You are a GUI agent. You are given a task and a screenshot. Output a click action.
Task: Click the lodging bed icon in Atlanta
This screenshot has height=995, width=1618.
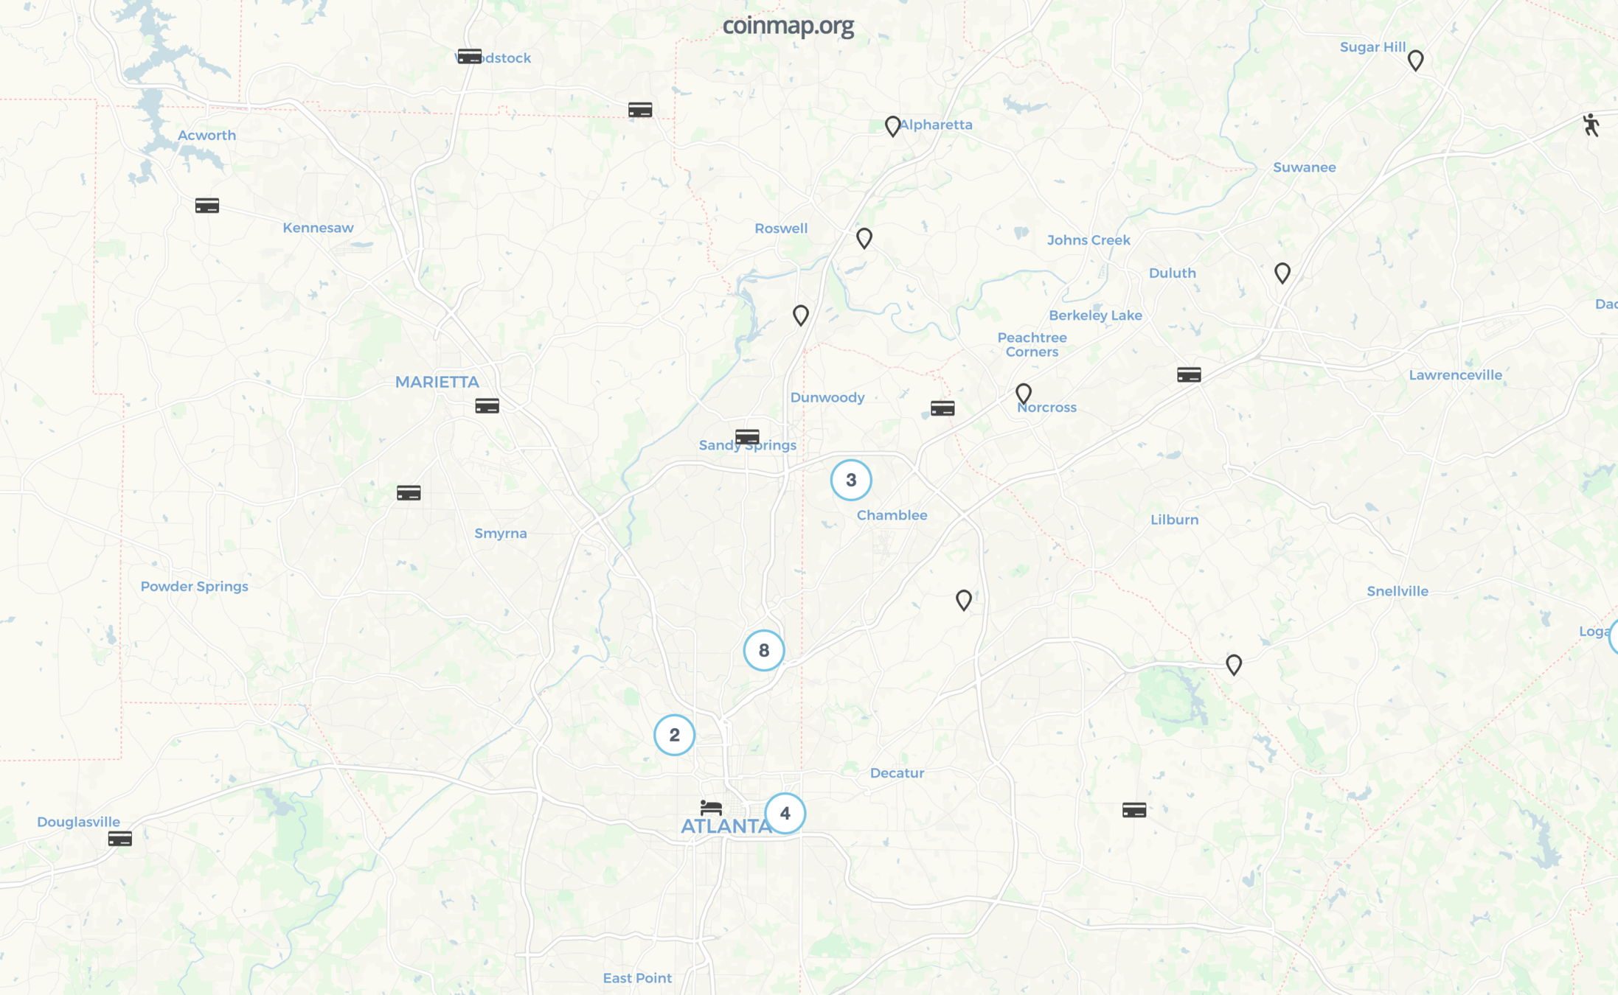[711, 806]
